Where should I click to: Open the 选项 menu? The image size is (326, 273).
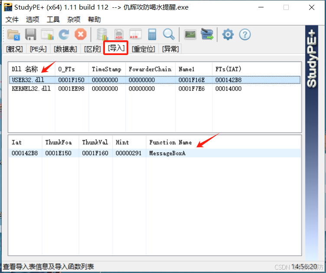pyautogui.click(x=33, y=19)
